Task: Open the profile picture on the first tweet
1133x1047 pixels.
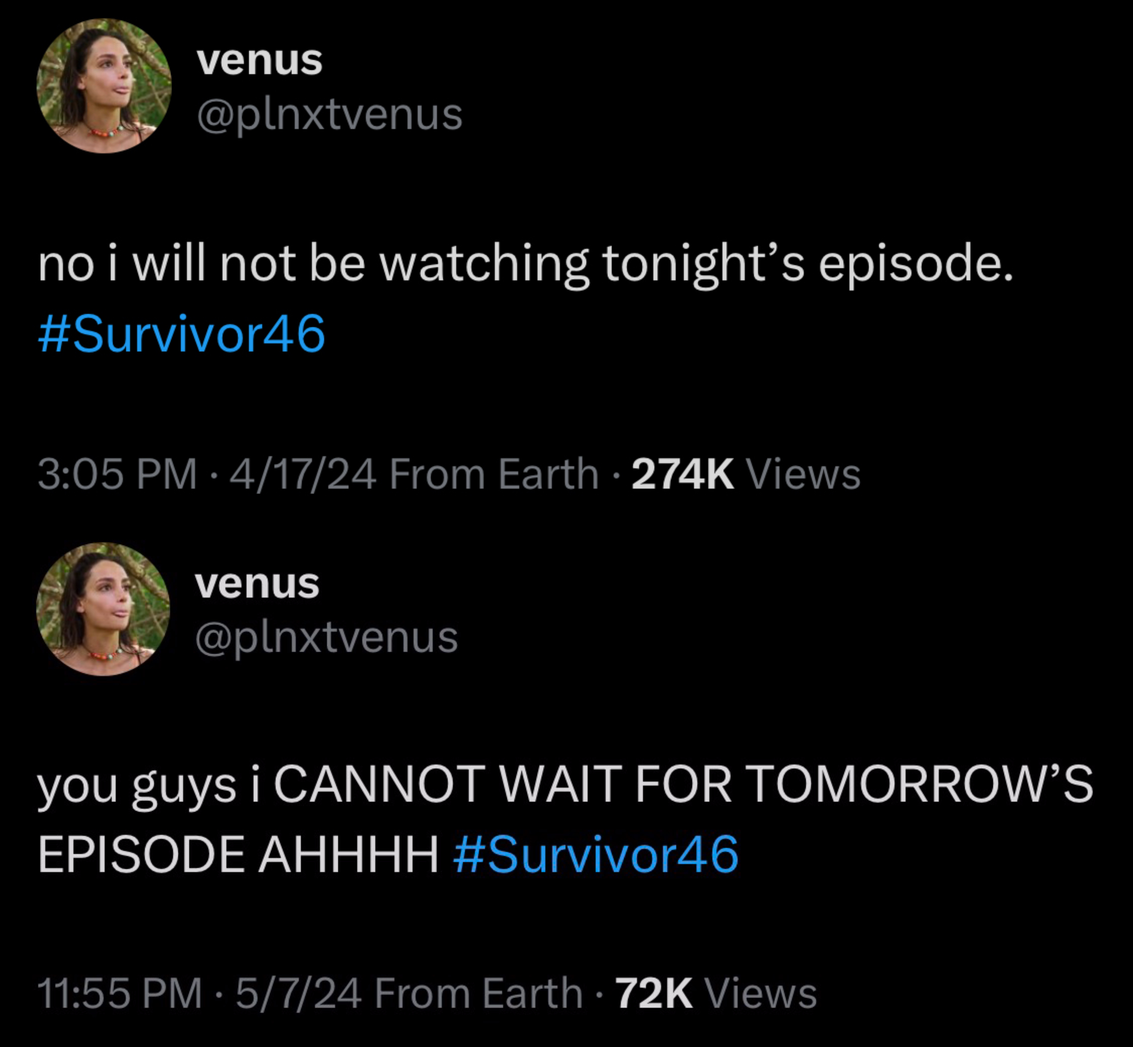Action: 104,86
